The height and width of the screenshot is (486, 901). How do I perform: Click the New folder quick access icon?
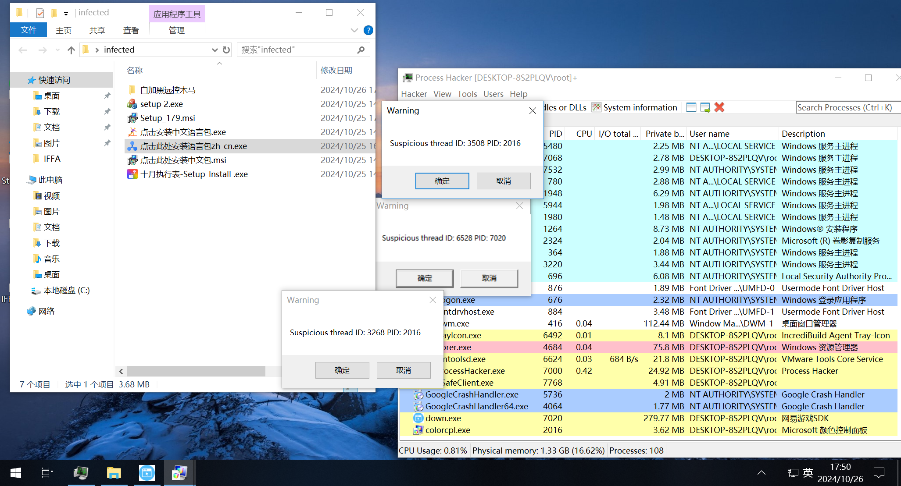click(54, 13)
